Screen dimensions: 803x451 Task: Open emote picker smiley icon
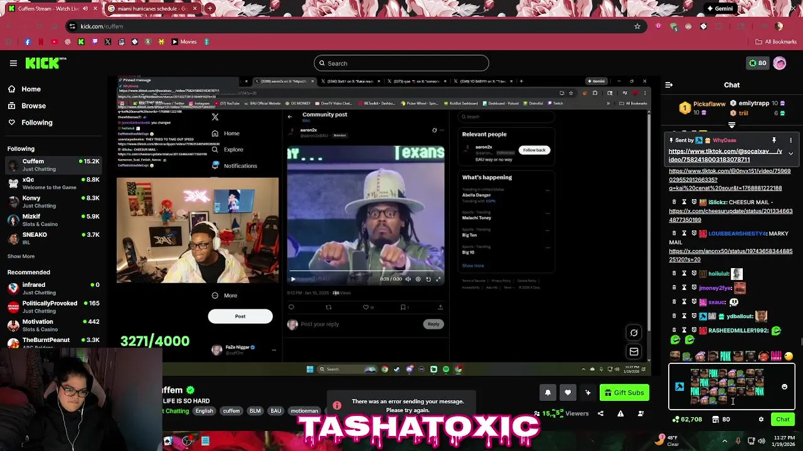[784, 387]
